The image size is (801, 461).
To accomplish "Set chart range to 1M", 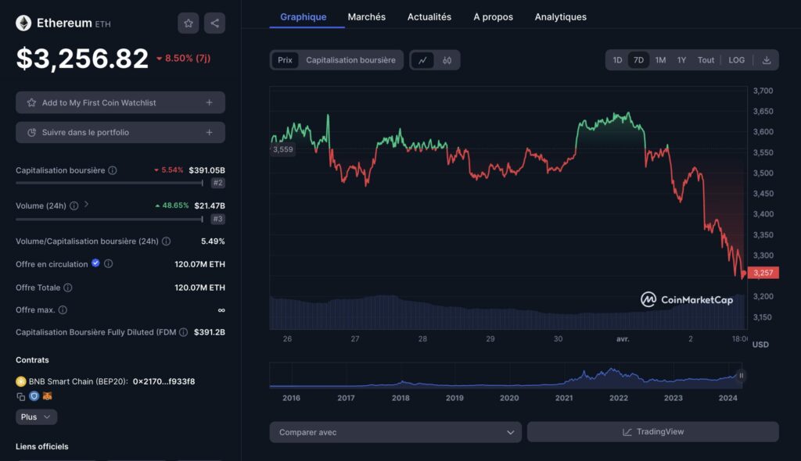I will [660, 60].
